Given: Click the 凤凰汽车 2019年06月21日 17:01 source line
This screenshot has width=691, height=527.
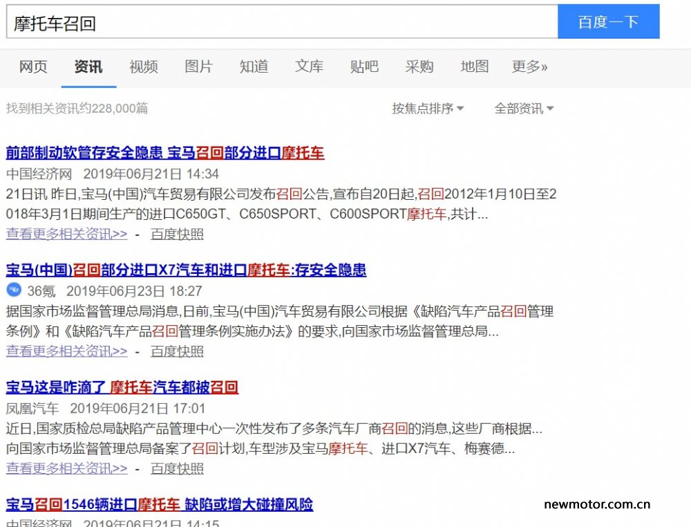Looking at the screenshot, I should [x=105, y=408].
